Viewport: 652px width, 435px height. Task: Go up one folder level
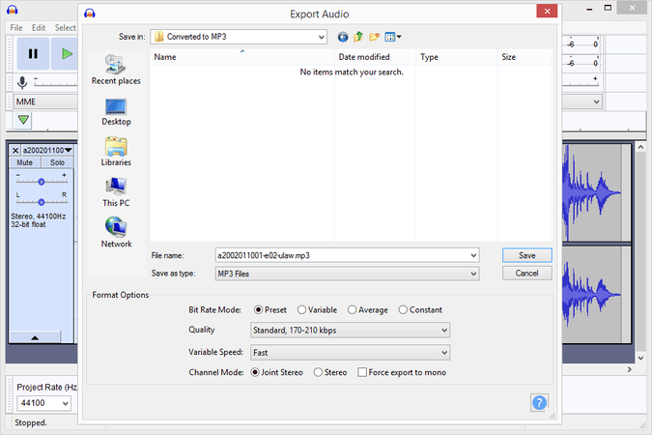(358, 37)
